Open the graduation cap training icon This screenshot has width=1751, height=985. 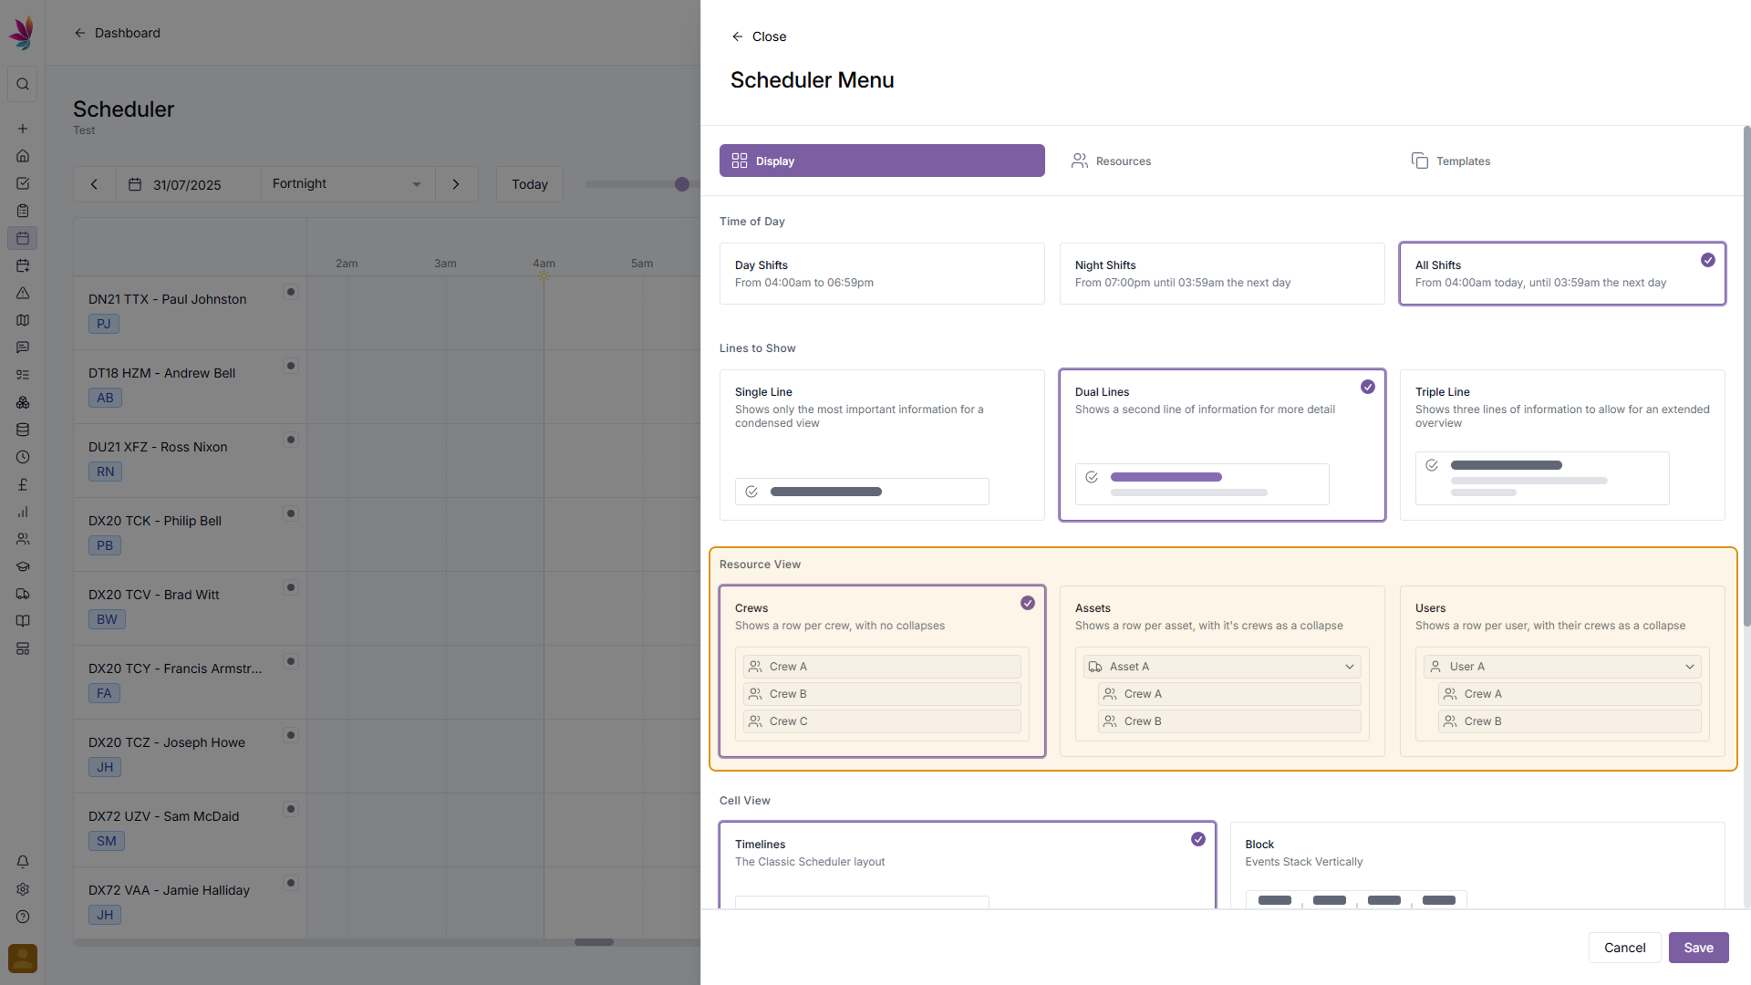tap(23, 566)
